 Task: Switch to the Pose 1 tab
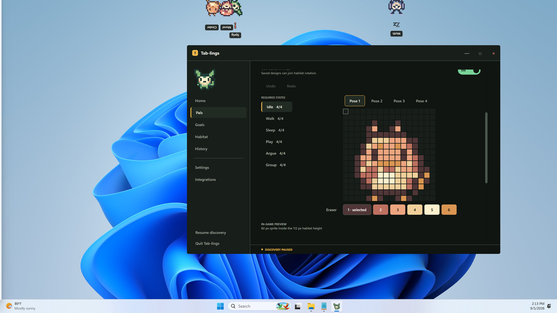point(355,101)
